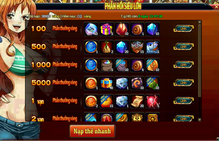Select the orange-blue gift box with 40
This screenshot has width=219, height=141.
point(106,83)
